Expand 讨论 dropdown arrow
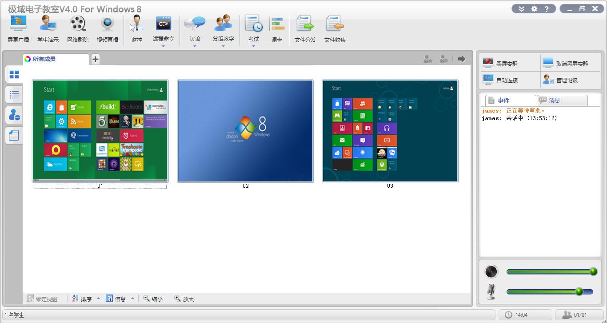Image resolution: width=607 pixels, height=323 pixels. (x=195, y=46)
